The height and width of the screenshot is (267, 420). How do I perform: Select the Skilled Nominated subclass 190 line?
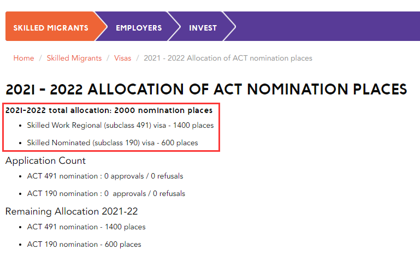click(113, 143)
